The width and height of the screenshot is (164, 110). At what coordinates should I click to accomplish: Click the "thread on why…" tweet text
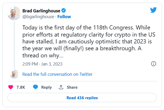click(x=43, y=56)
